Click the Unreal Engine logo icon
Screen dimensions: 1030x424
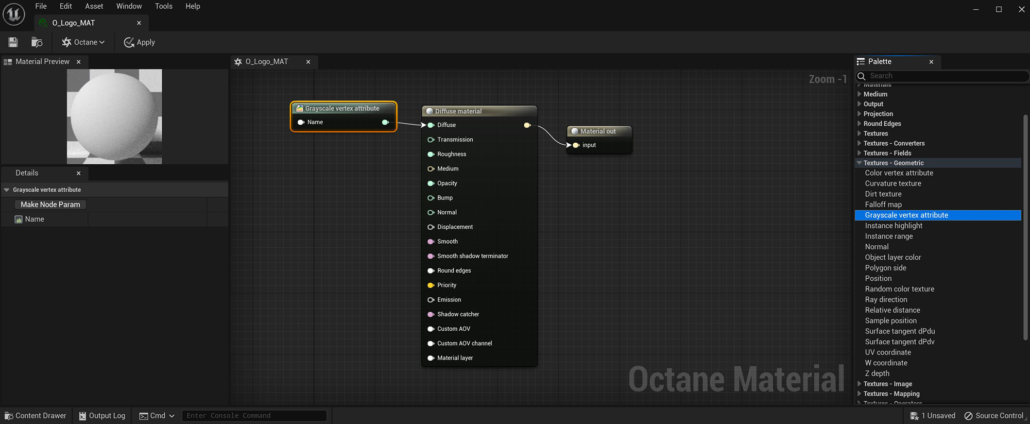(x=14, y=14)
